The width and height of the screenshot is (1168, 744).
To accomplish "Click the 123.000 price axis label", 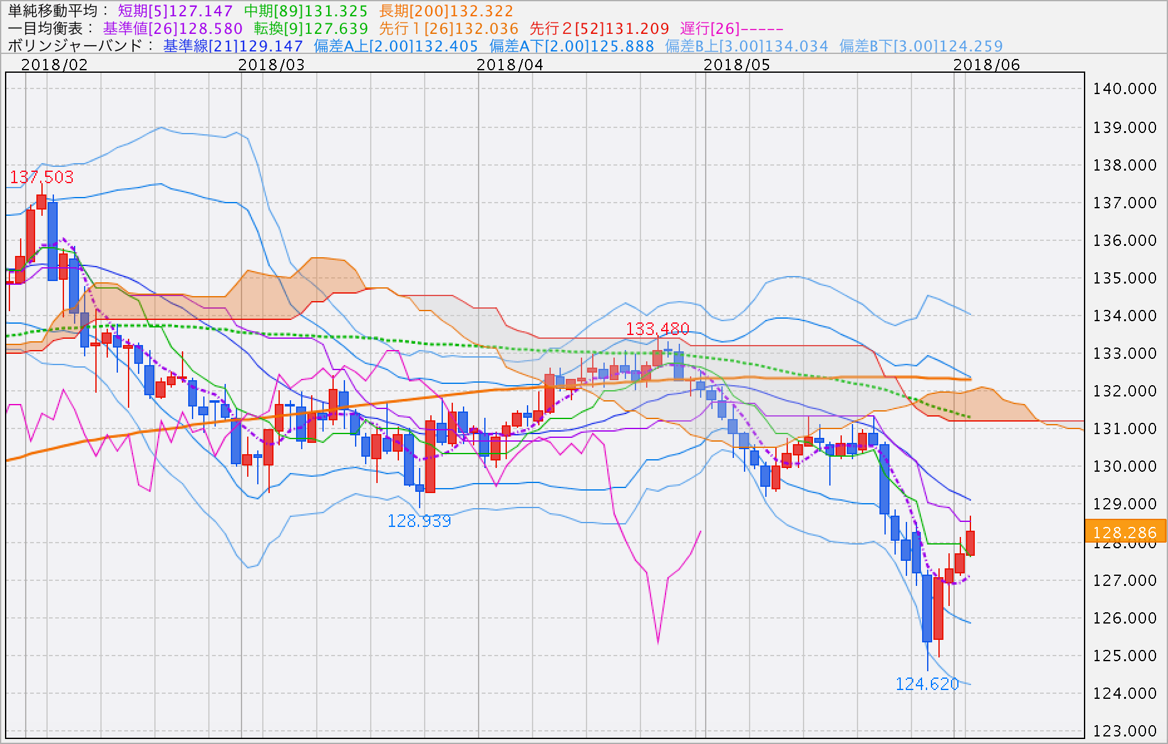I will [x=1125, y=731].
